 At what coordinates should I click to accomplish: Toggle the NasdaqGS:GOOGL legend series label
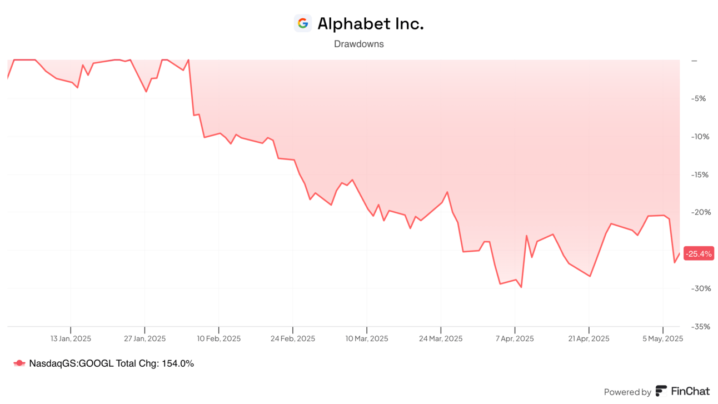(x=111, y=363)
